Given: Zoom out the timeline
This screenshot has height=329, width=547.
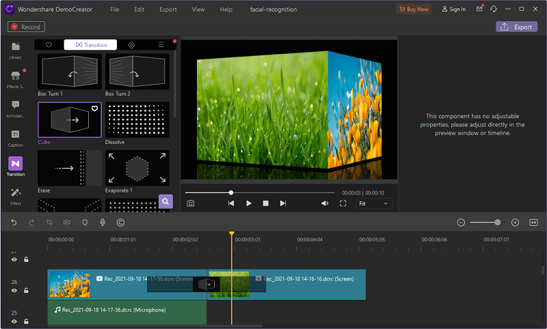Looking at the screenshot, I should [461, 223].
